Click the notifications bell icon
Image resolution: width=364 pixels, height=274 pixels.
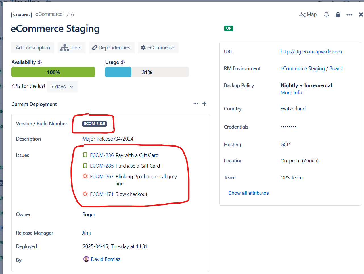click(326, 14)
